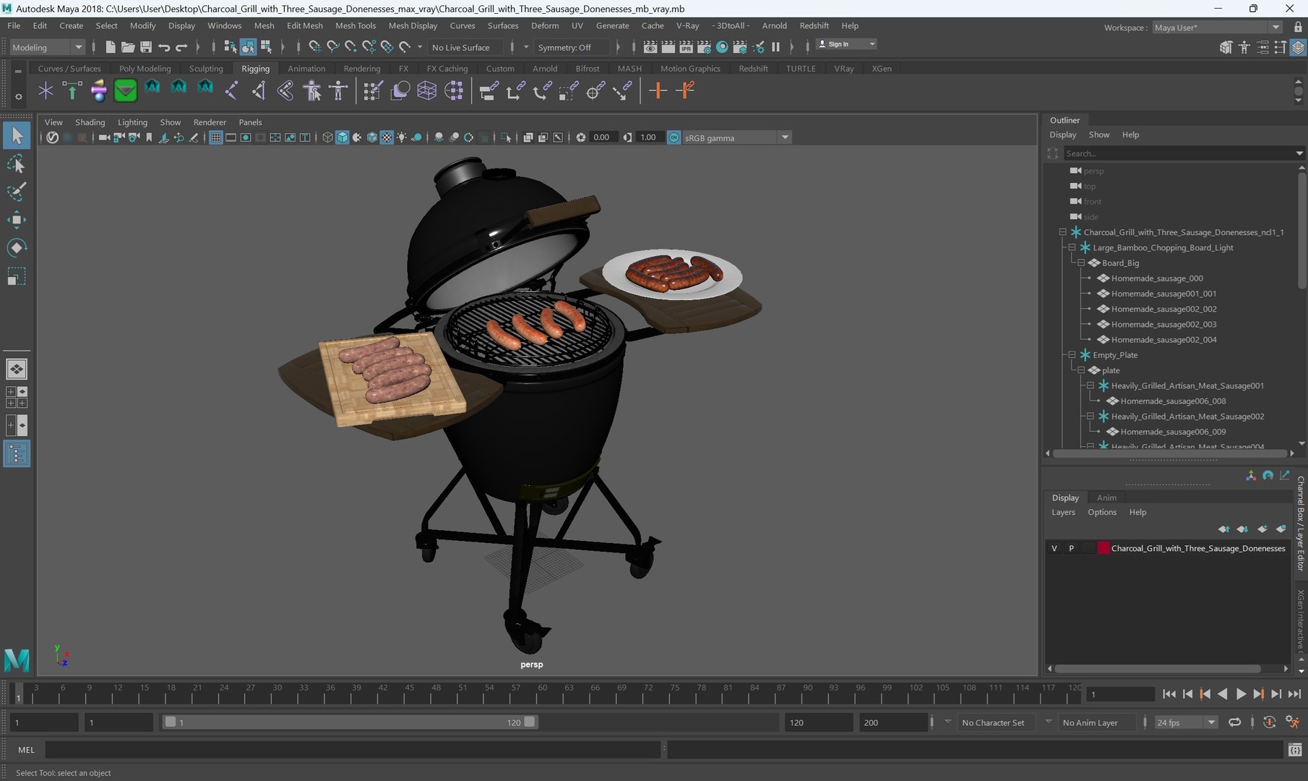
Task: Click the Sign In button
Action: click(846, 44)
